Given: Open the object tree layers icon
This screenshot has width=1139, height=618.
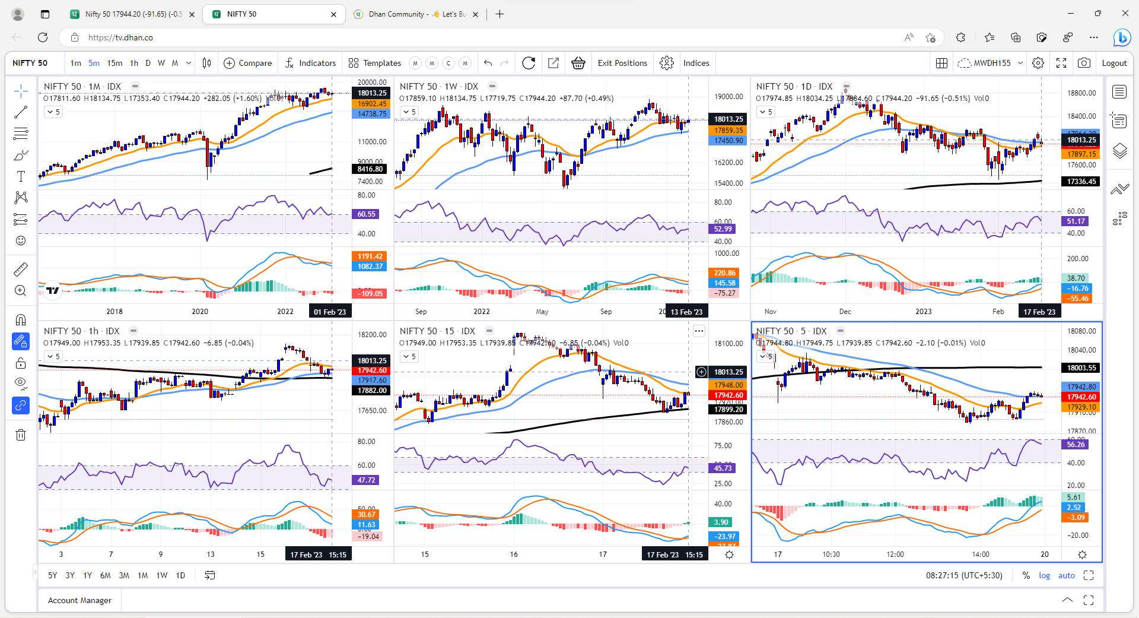Looking at the screenshot, I should [1119, 151].
